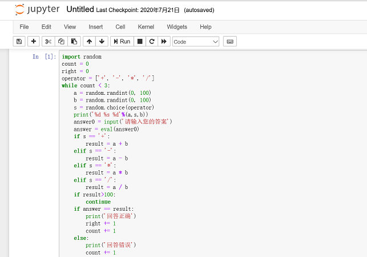Image resolution: width=367 pixels, height=257 pixels.
Task: Open the command palette keyboard icon
Action: pos(230,42)
